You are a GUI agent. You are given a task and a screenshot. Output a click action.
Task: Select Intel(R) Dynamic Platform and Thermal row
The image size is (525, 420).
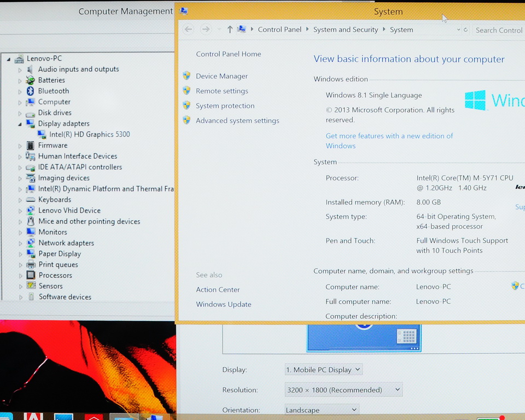(x=106, y=189)
